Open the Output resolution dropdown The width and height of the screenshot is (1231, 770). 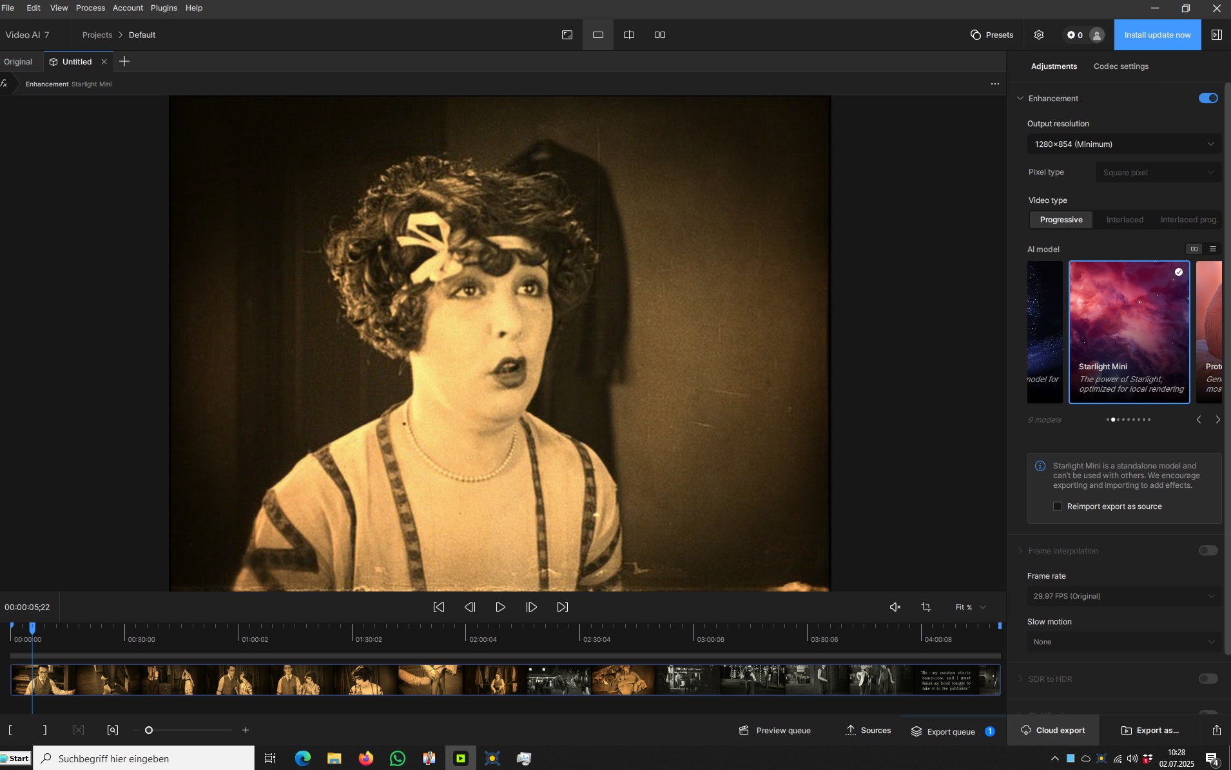[1124, 144]
